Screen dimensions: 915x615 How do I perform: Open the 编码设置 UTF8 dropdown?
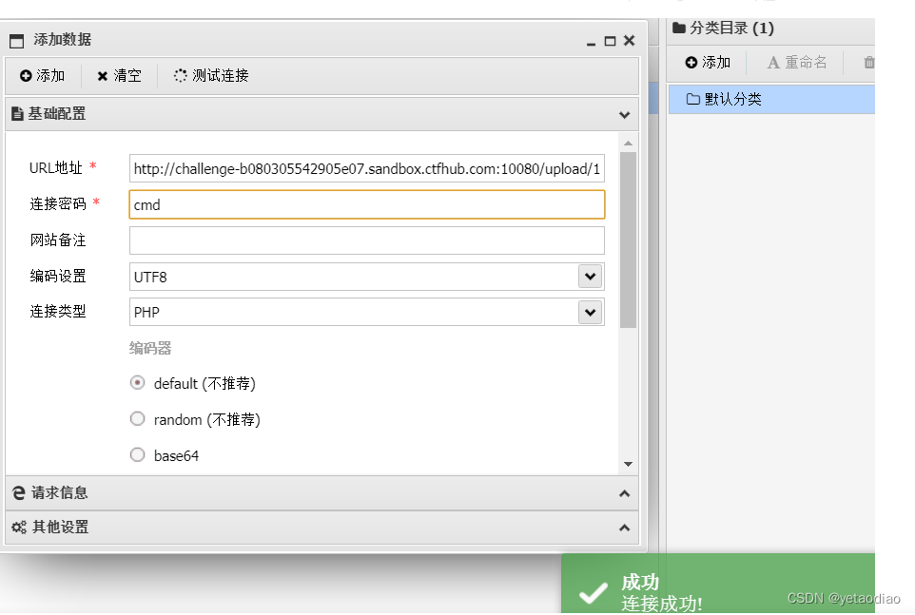592,276
